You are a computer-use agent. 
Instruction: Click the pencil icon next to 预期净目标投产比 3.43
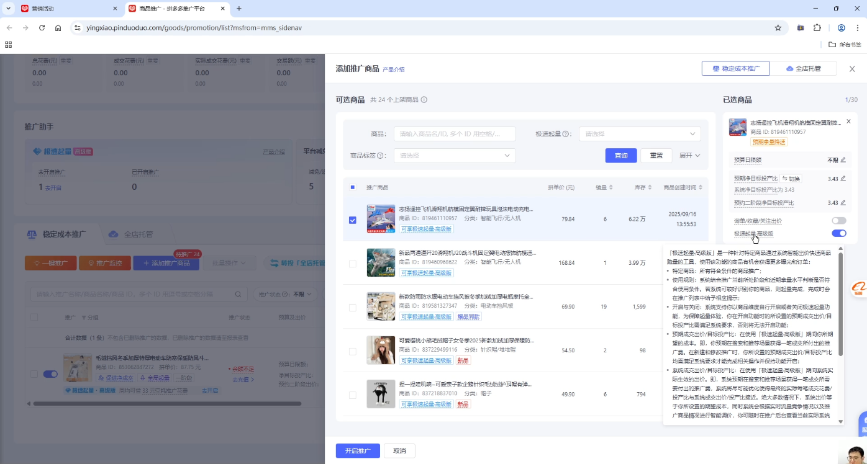coord(844,179)
